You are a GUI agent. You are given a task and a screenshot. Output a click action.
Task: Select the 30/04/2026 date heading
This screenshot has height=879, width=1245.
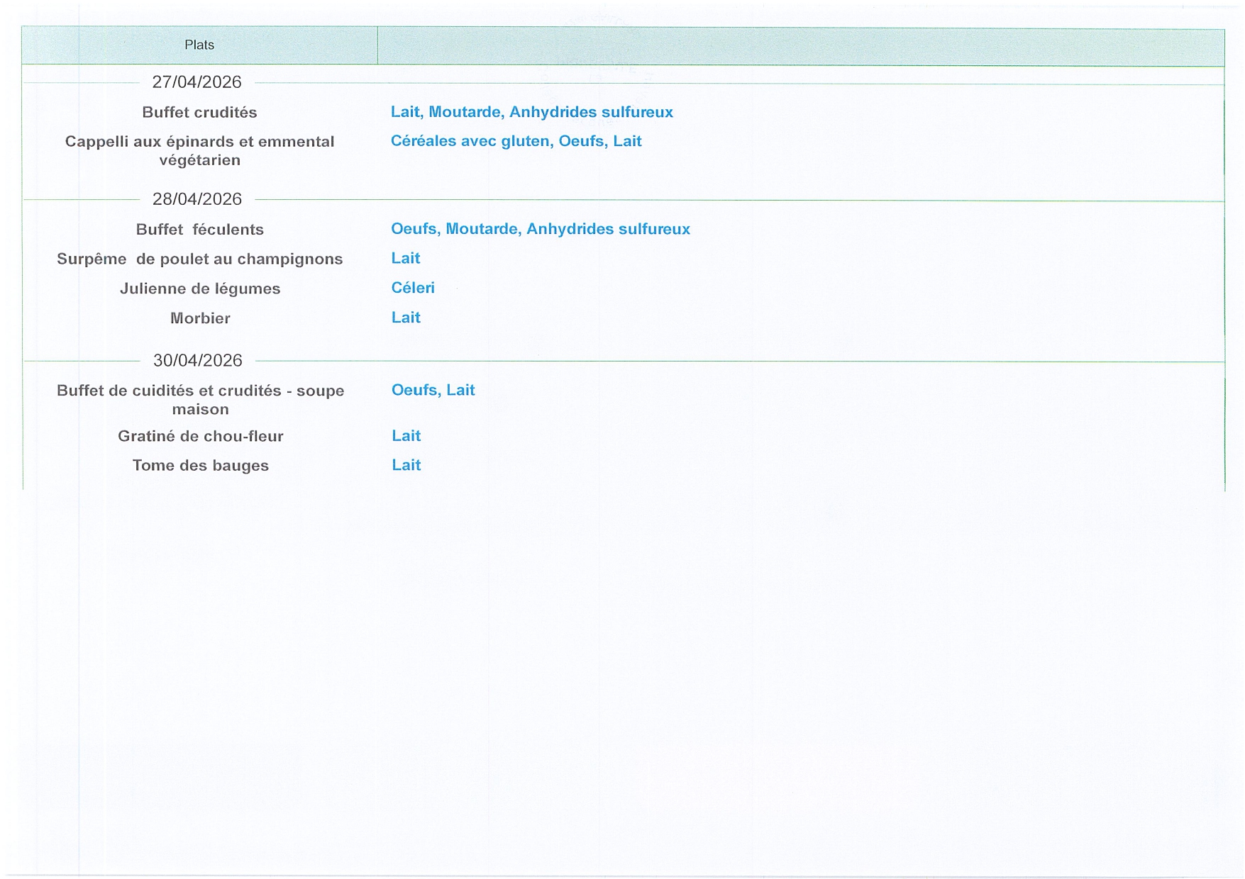pos(198,361)
